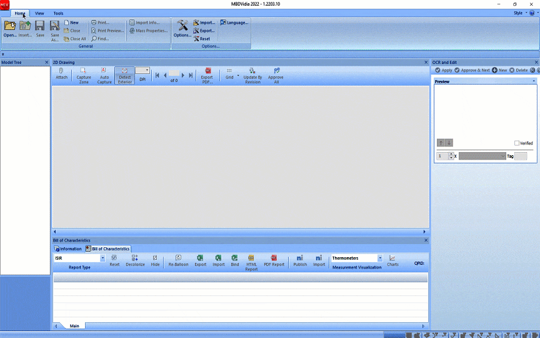Click the New button in OCR panel

tap(499, 70)
